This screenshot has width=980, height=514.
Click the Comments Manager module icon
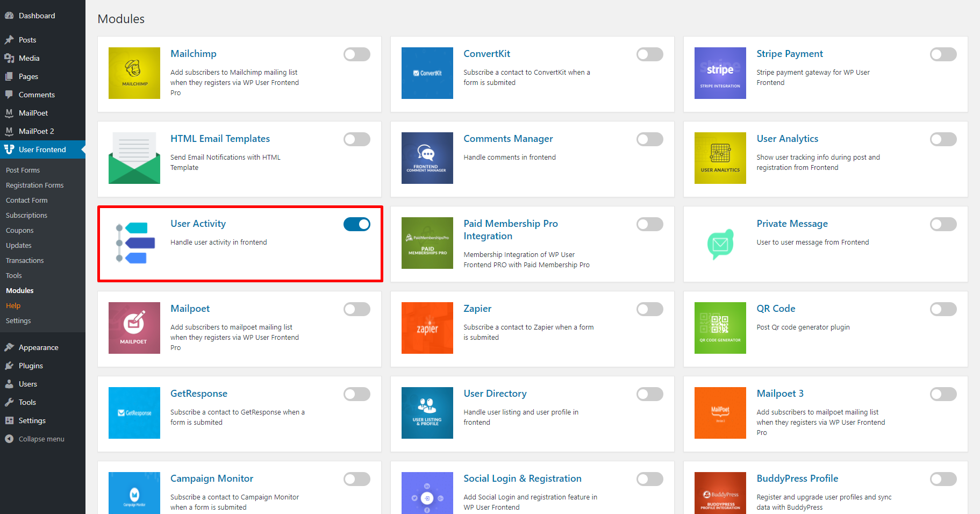427,158
